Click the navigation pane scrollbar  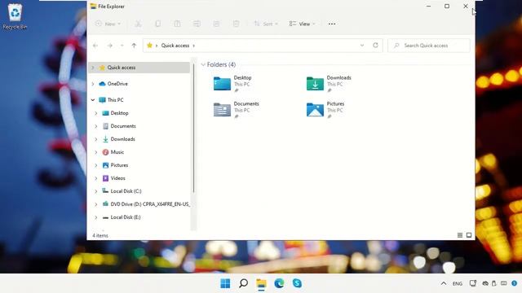[193, 128]
